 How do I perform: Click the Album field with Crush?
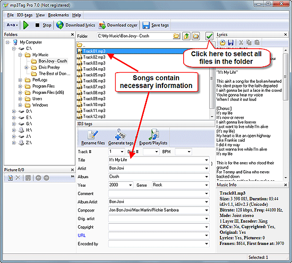coord(159,177)
